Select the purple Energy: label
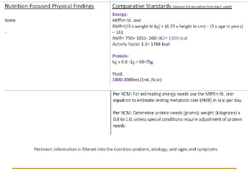The height and width of the screenshot is (187, 249). point(120,15)
